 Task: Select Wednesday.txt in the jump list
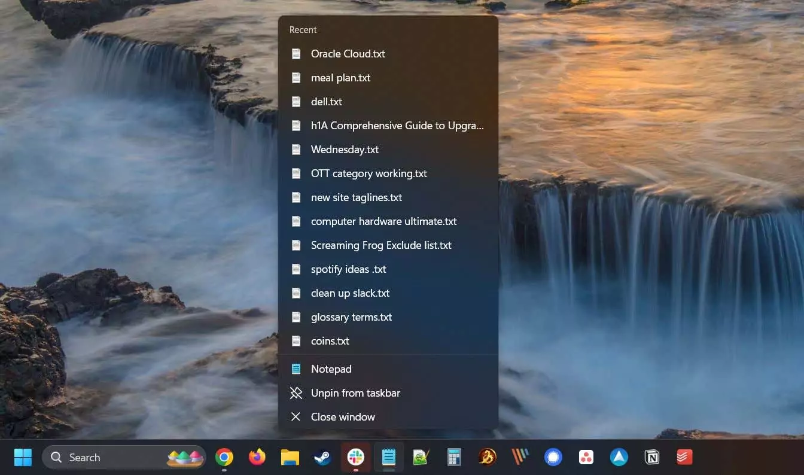pyautogui.click(x=345, y=150)
